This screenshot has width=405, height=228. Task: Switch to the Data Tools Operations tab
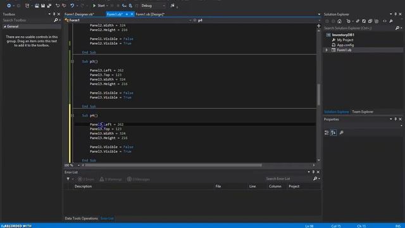click(81, 218)
